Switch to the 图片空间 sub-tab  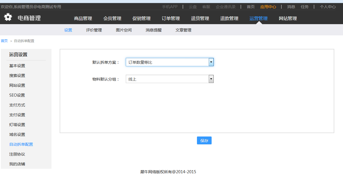(124, 30)
